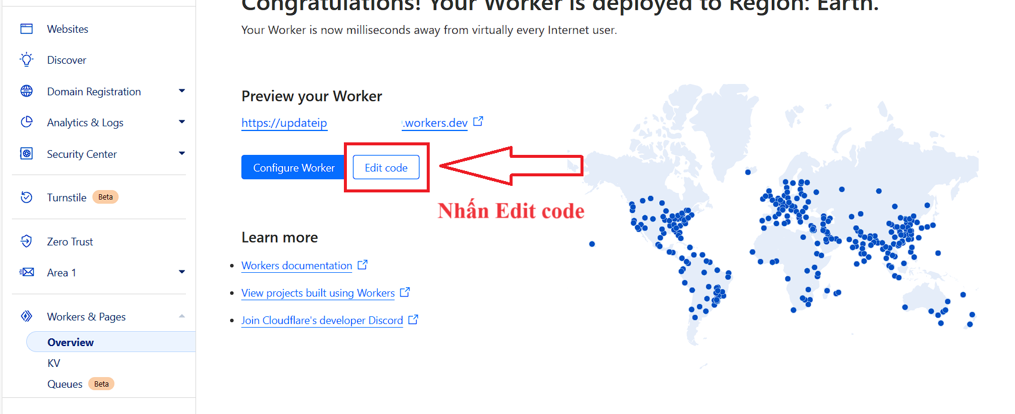Click the Workers & Pages diamond icon
1015x414 pixels.
pos(27,316)
